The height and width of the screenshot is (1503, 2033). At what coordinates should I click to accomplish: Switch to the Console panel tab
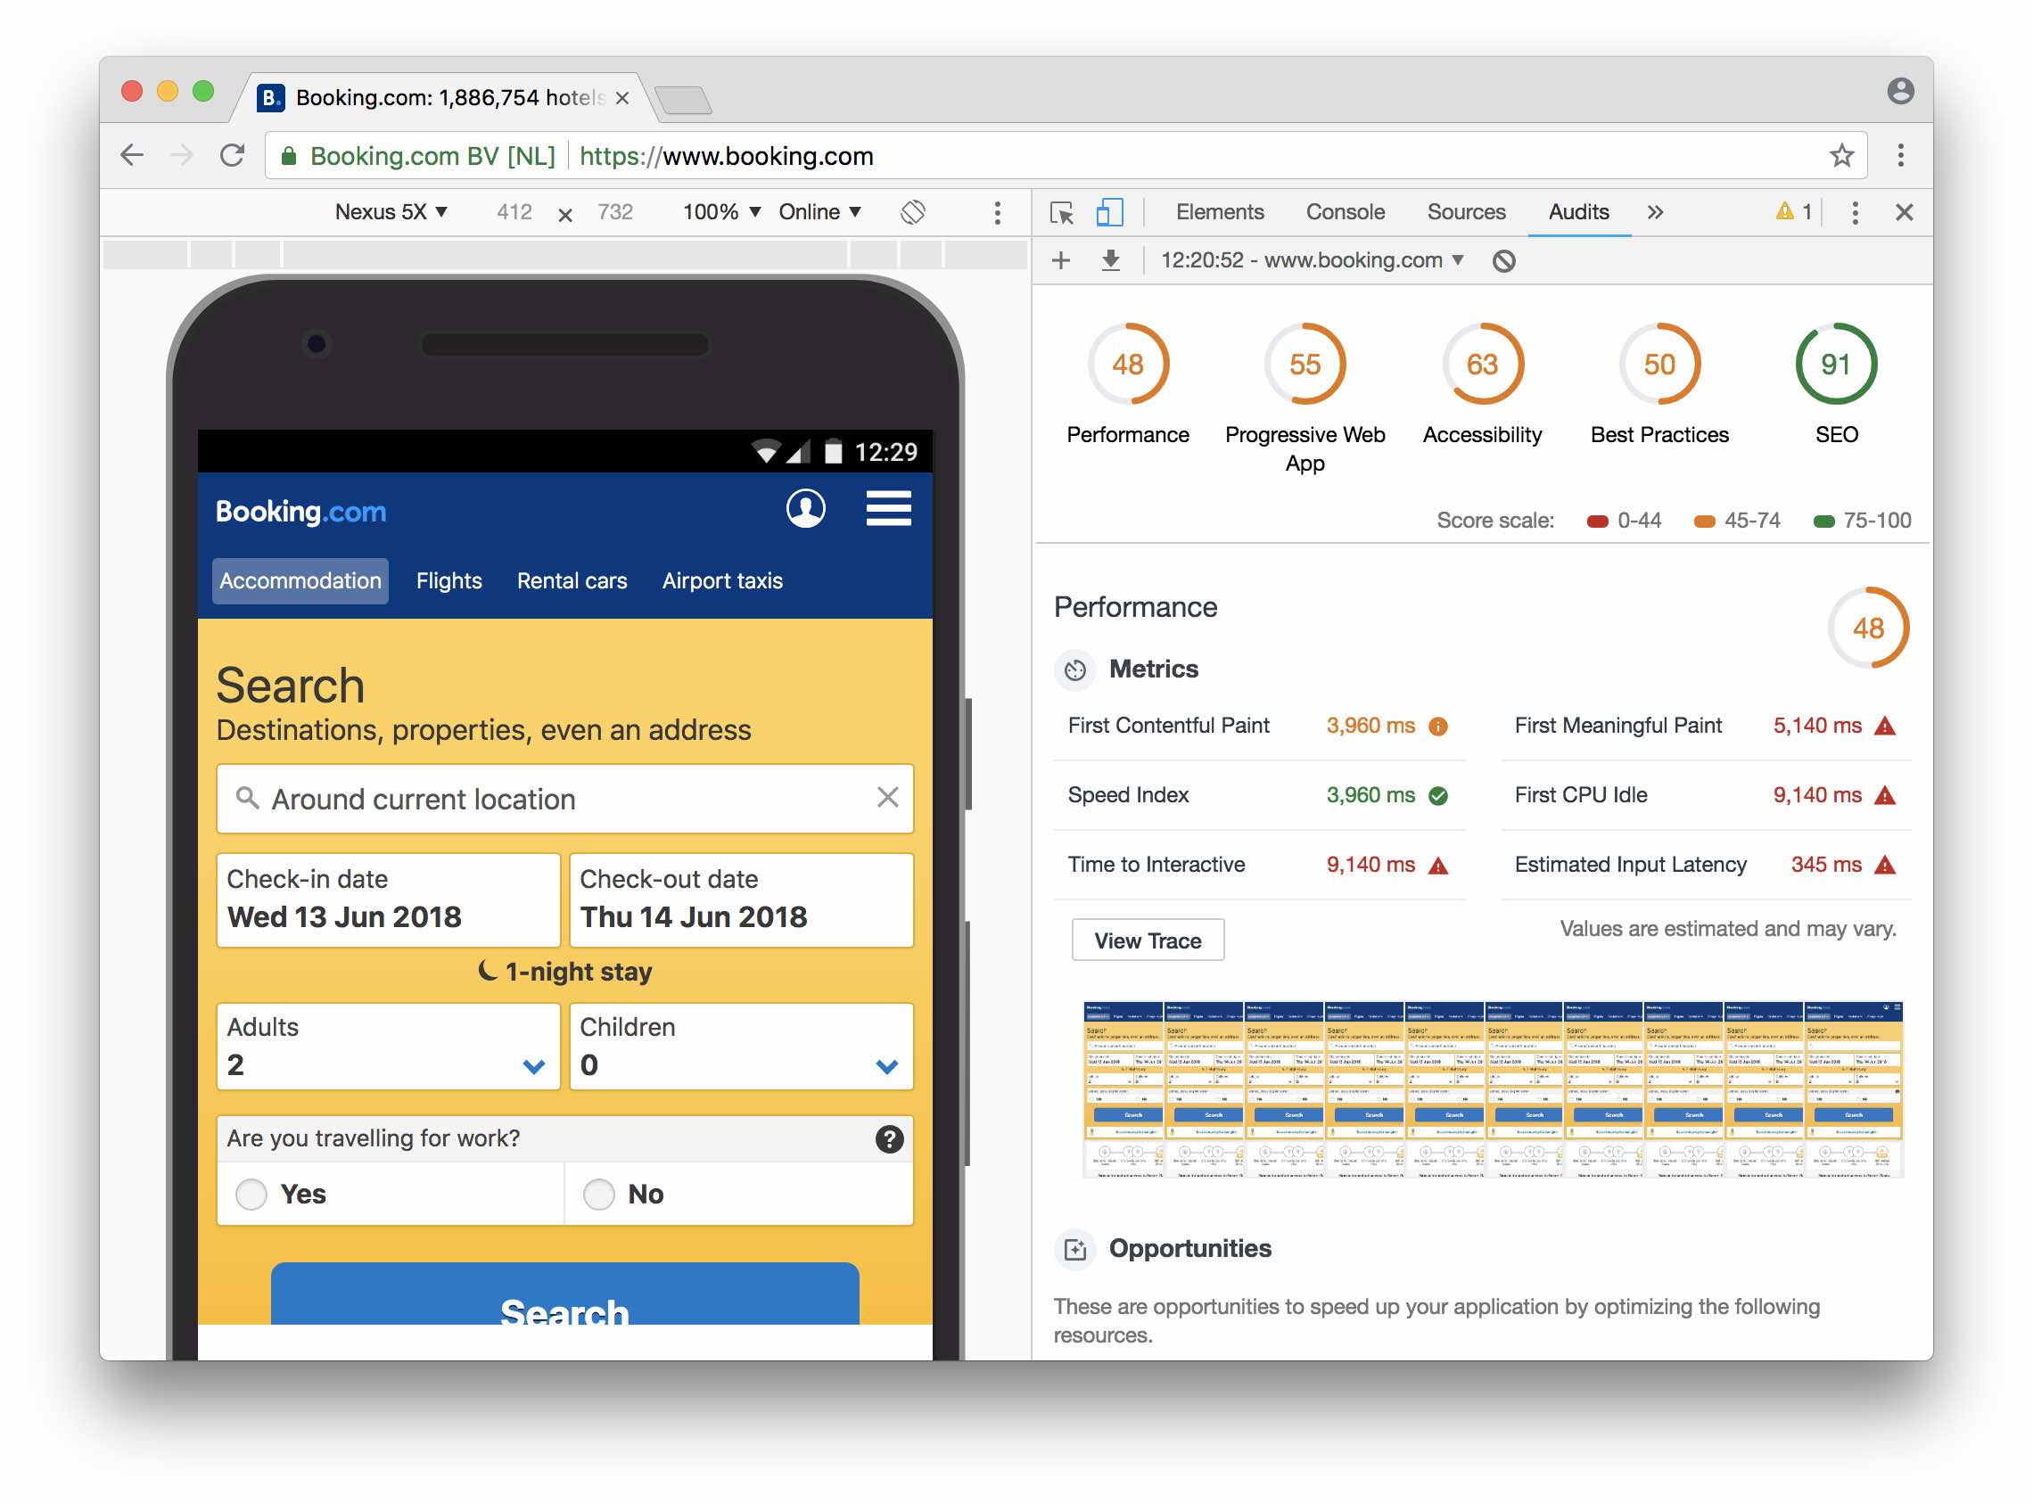1345,210
